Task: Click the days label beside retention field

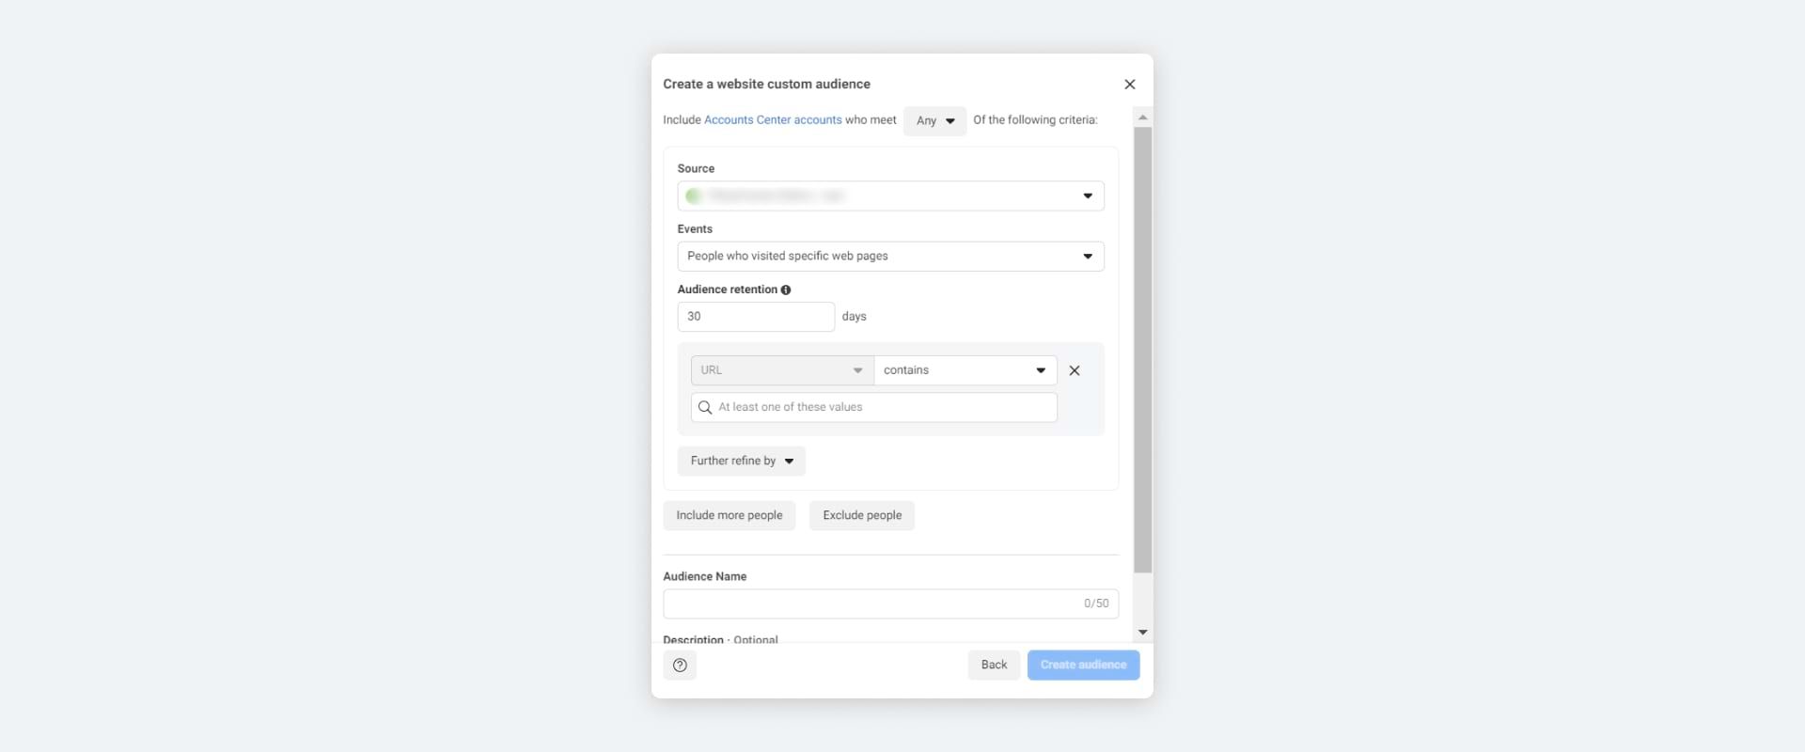Action: point(854,317)
